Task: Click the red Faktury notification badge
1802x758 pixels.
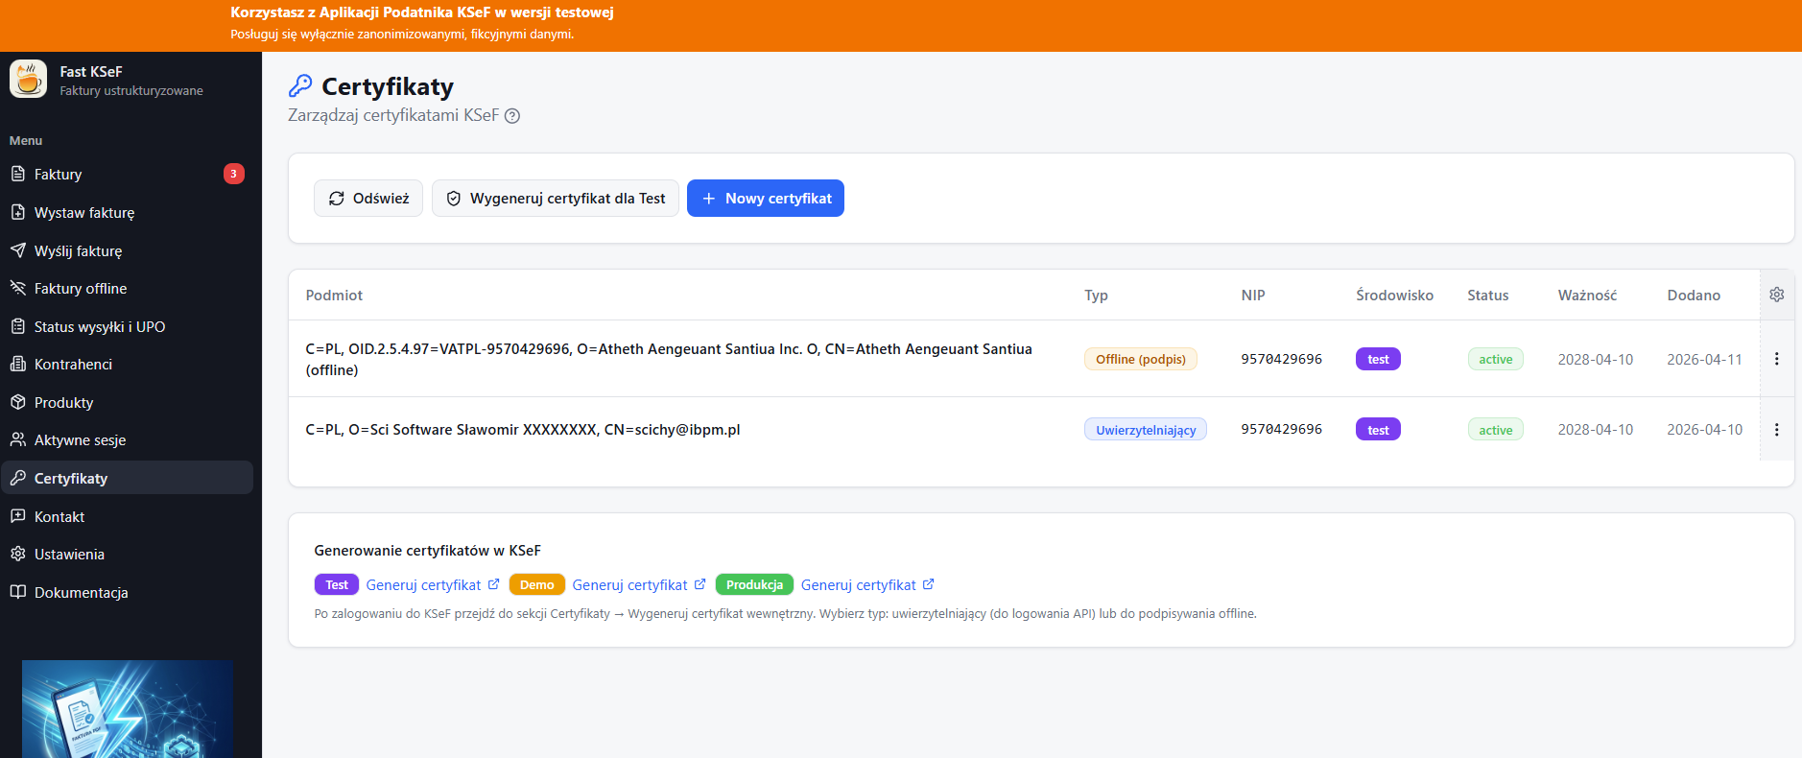Action: coord(233,174)
